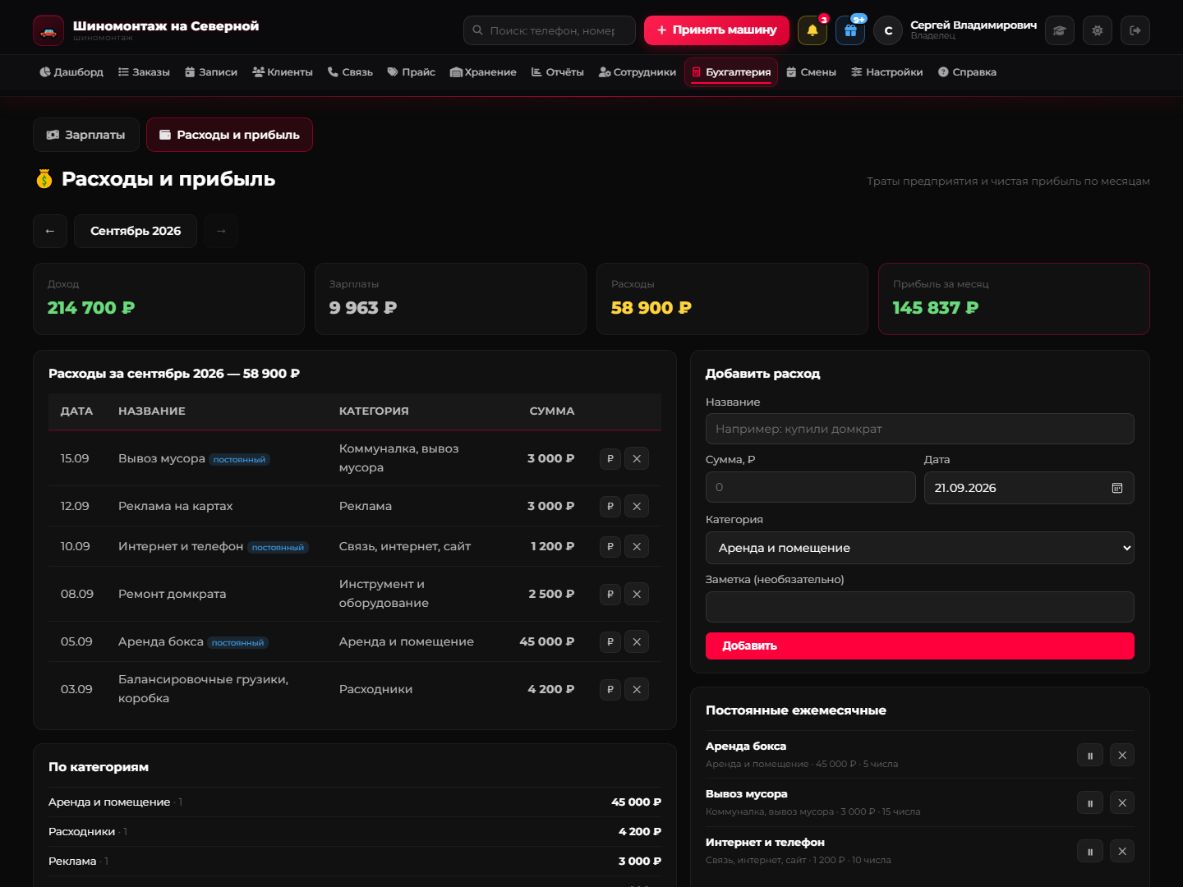The height and width of the screenshot is (887, 1183).
Task: Click the sun icon in the header
Action: [x=1098, y=30]
